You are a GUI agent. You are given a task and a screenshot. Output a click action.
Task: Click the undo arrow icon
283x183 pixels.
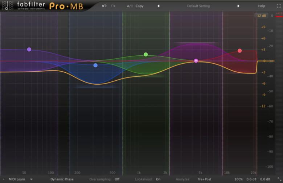[x=104, y=6]
